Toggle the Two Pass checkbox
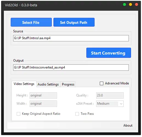Screen dimensions: 142x137 tap(77, 114)
